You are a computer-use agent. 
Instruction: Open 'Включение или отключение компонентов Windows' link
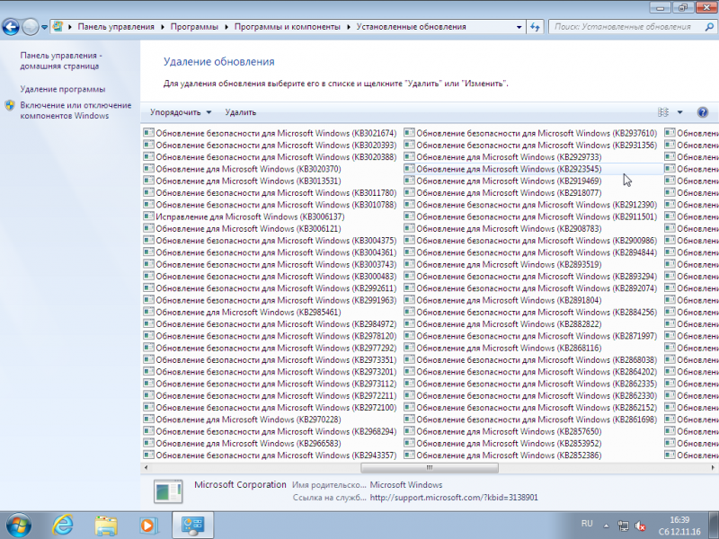(x=75, y=110)
